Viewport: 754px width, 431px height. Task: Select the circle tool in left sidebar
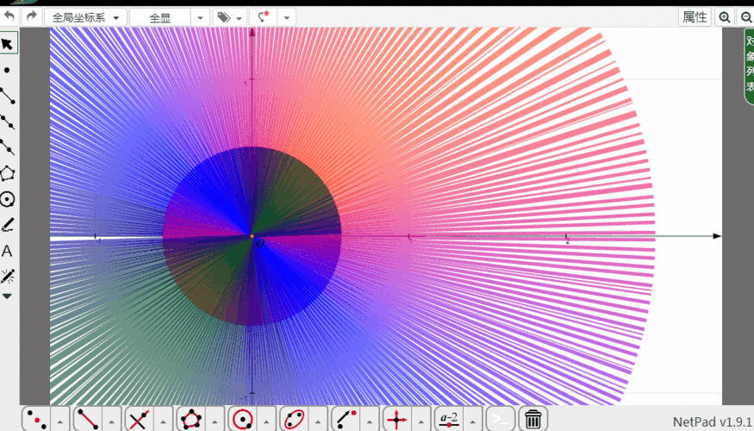click(8, 199)
